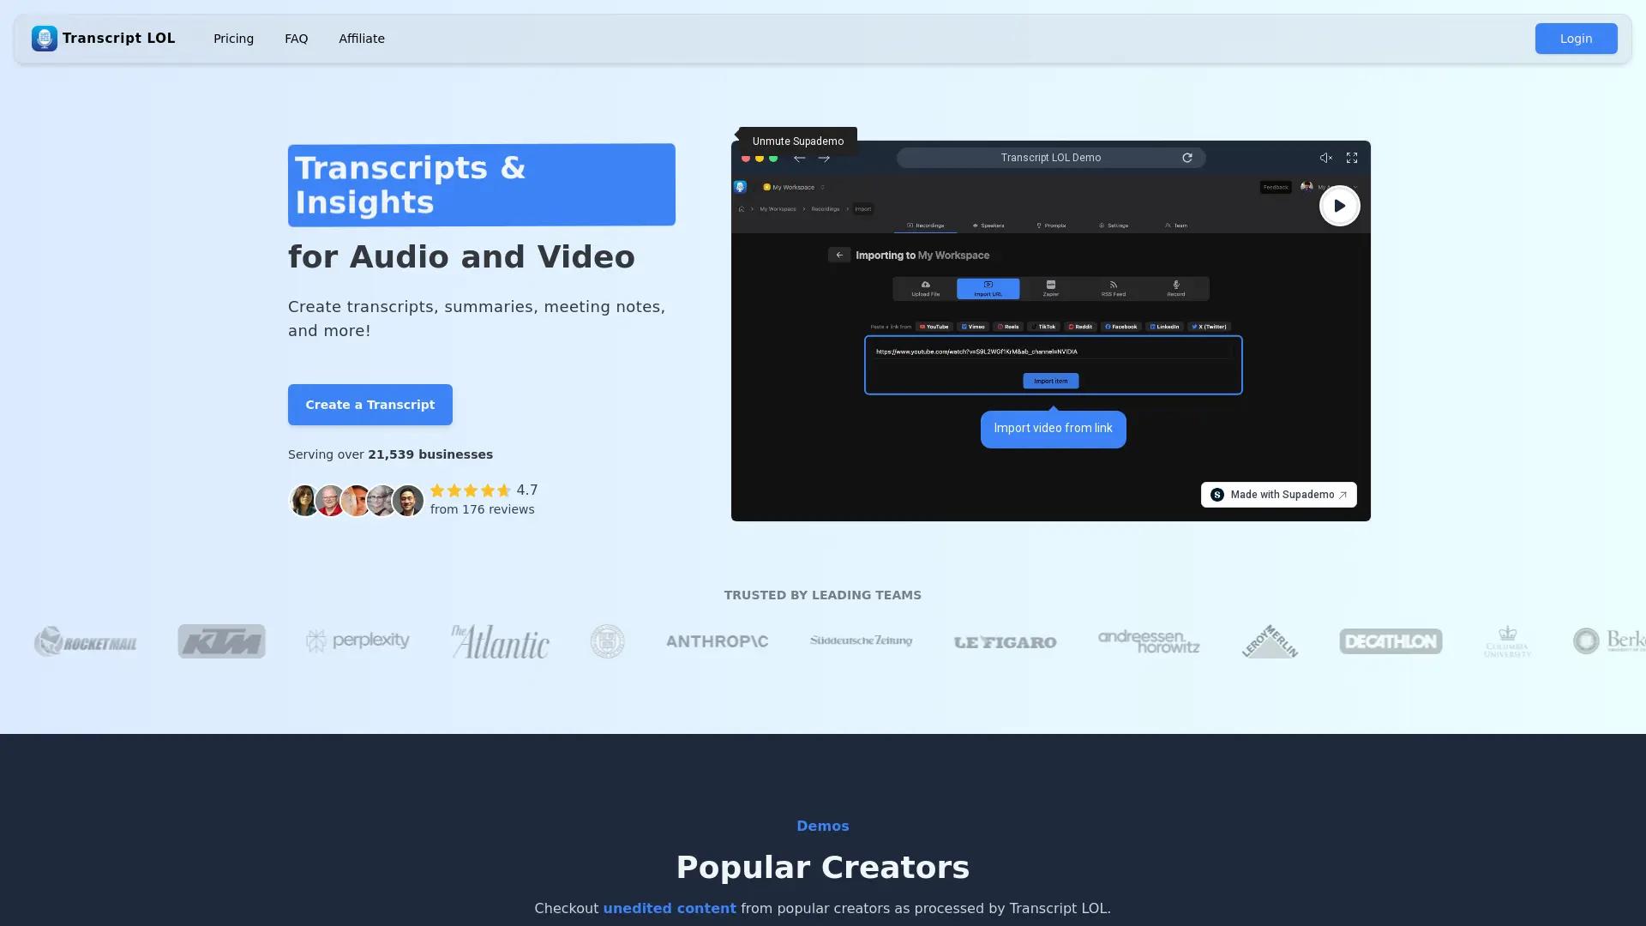
Task: Click the demo app logo icon
Action: pyautogui.click(x=740, y=187)
